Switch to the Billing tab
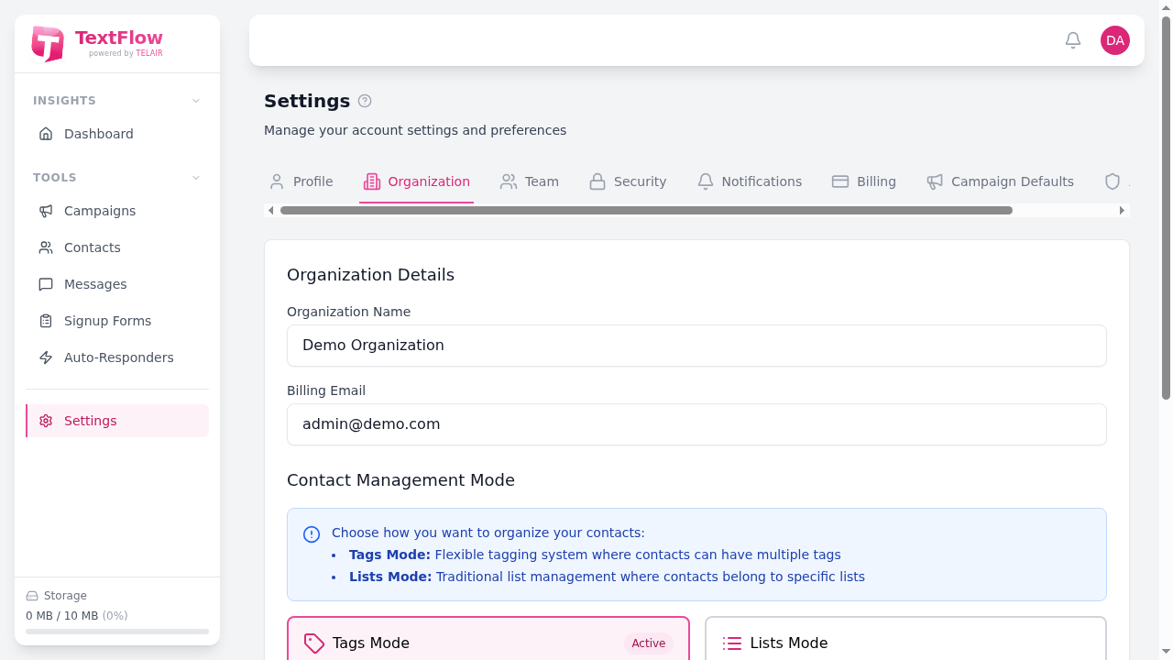 (864, 181)
